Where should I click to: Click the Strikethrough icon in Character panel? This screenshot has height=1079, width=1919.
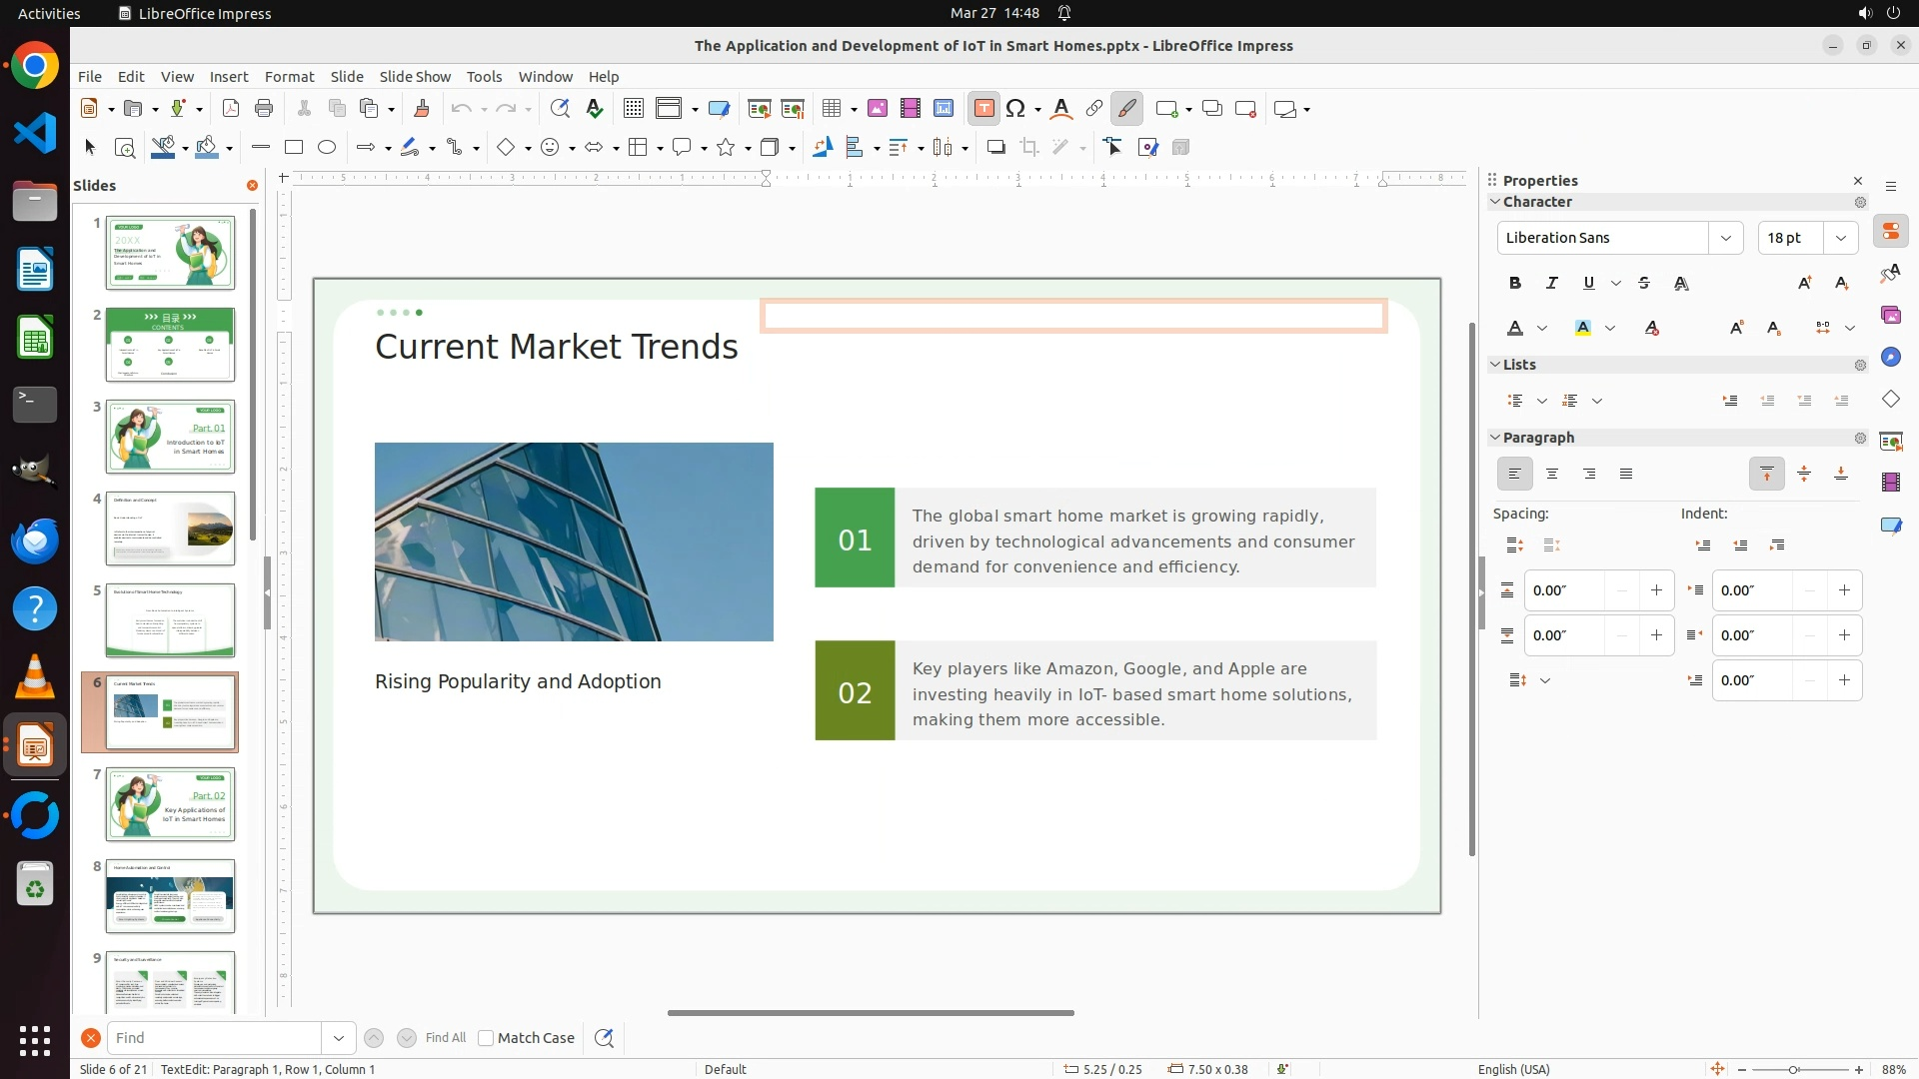[x=1644, y=284]
